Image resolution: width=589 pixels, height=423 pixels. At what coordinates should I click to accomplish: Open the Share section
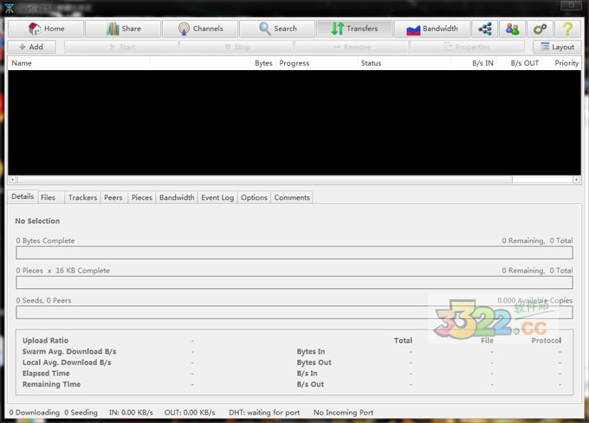point(123,29)
